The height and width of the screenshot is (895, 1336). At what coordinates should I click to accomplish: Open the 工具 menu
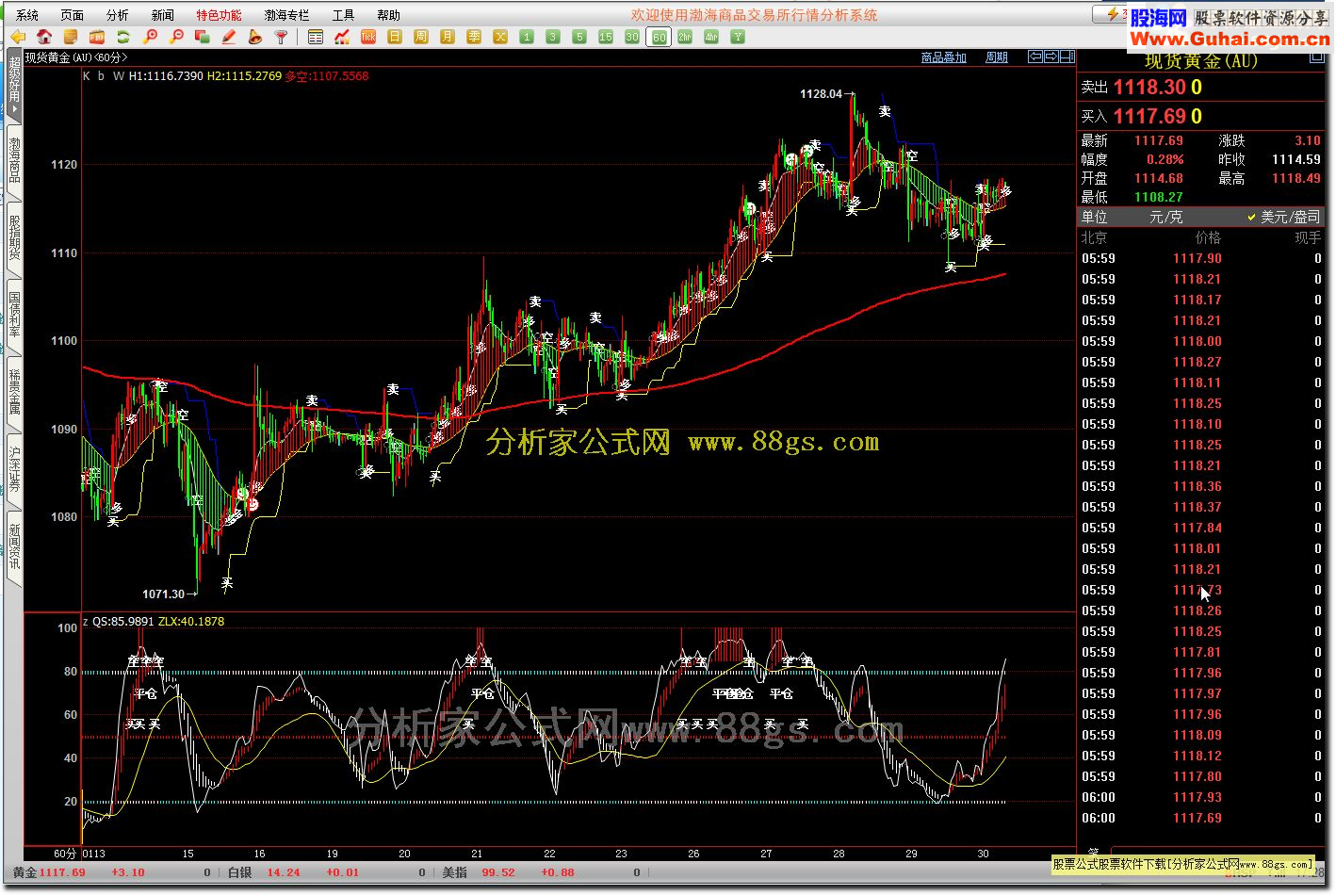coord(343,15)
